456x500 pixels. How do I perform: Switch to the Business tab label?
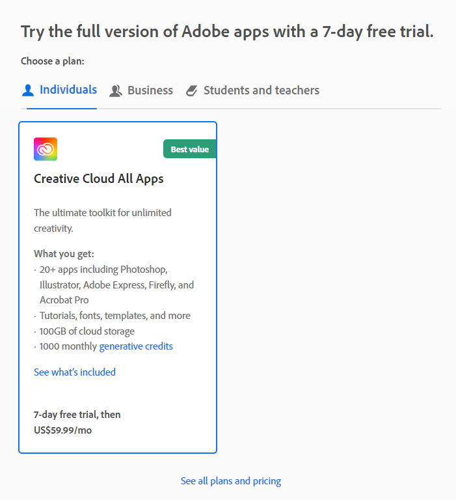[x=150, y=90]
